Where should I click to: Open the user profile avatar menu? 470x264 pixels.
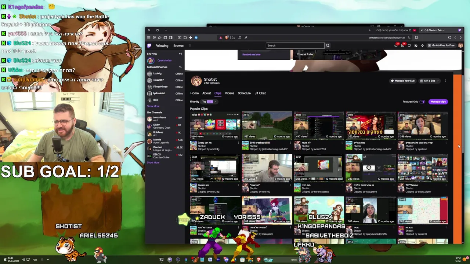pos(460,45)
